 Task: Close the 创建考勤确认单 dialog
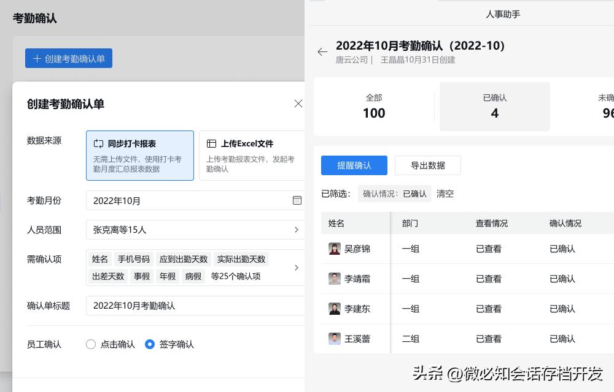point(298,104)
